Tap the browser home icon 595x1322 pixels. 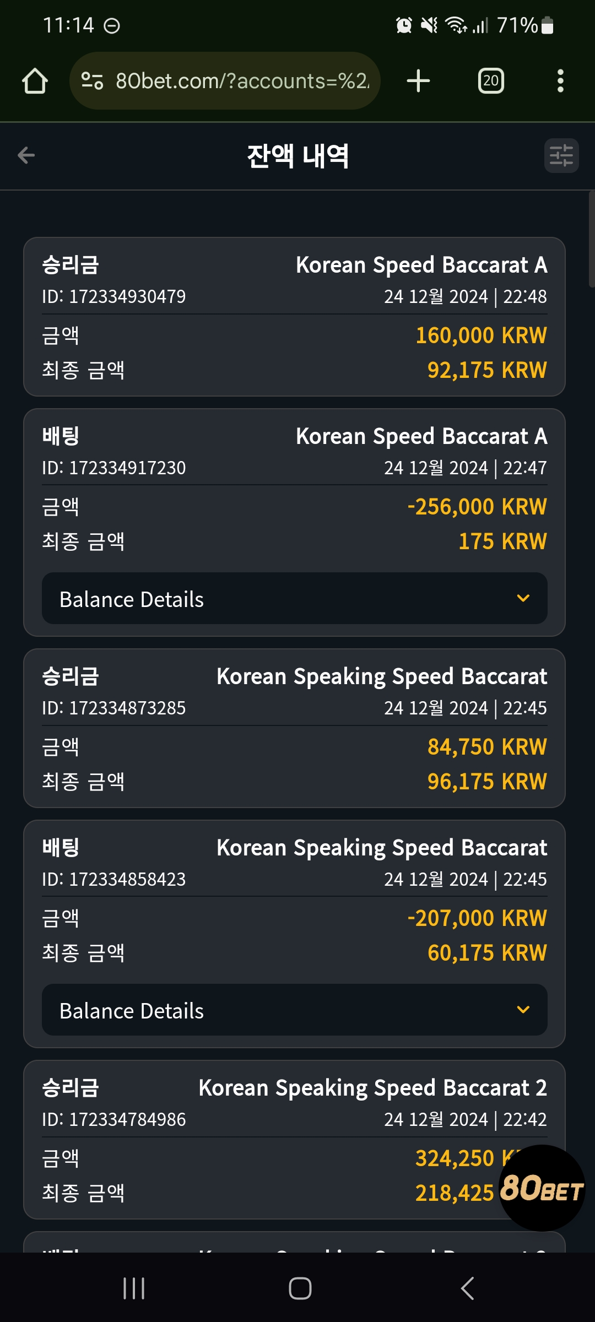click(x=35, y=81)
